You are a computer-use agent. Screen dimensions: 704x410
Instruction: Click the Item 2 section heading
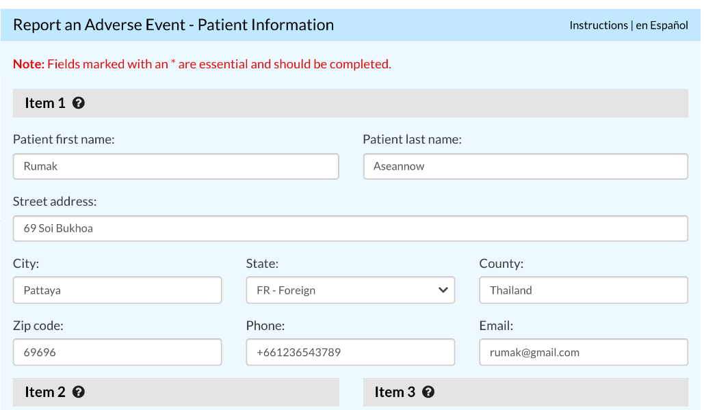[45, 392]
